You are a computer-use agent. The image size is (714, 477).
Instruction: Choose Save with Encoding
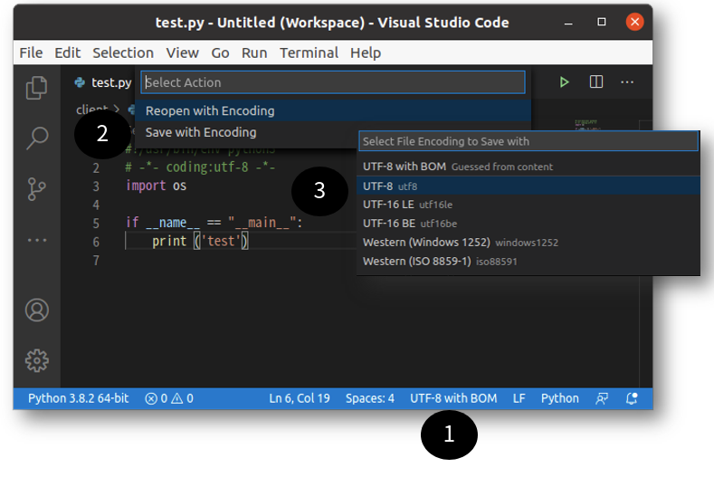point(333,132)
